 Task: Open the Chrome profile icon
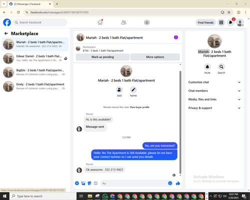pos(238,12)
